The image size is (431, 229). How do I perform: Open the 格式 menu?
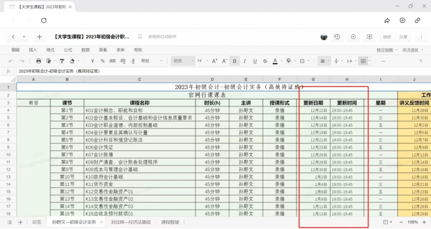tap(50, 50)
